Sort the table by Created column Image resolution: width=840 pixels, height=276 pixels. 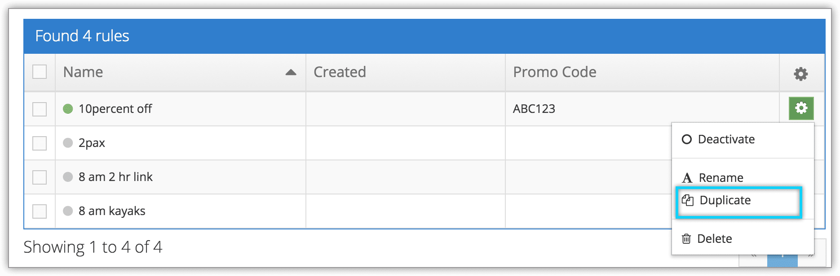coord(340,72)
